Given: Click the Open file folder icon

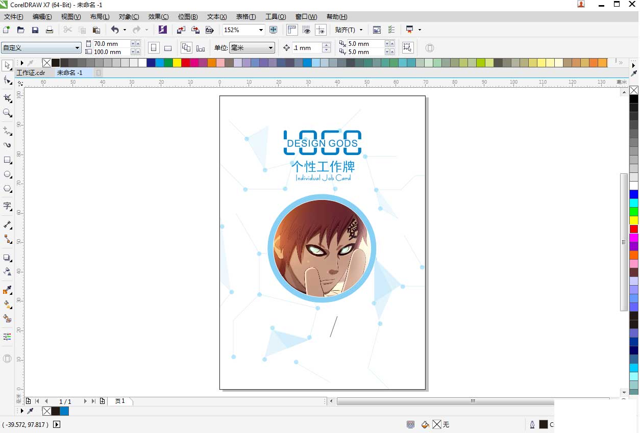Looking at the screenshot, I should [21, 30].
